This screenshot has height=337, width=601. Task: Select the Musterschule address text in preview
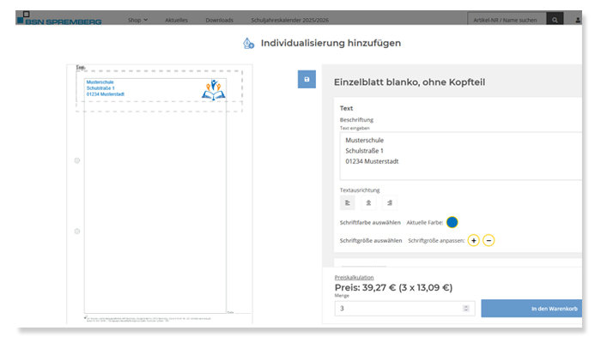coord(105,88)
